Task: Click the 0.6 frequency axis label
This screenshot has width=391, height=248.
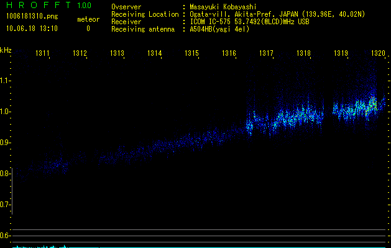Action: point(5,236)
